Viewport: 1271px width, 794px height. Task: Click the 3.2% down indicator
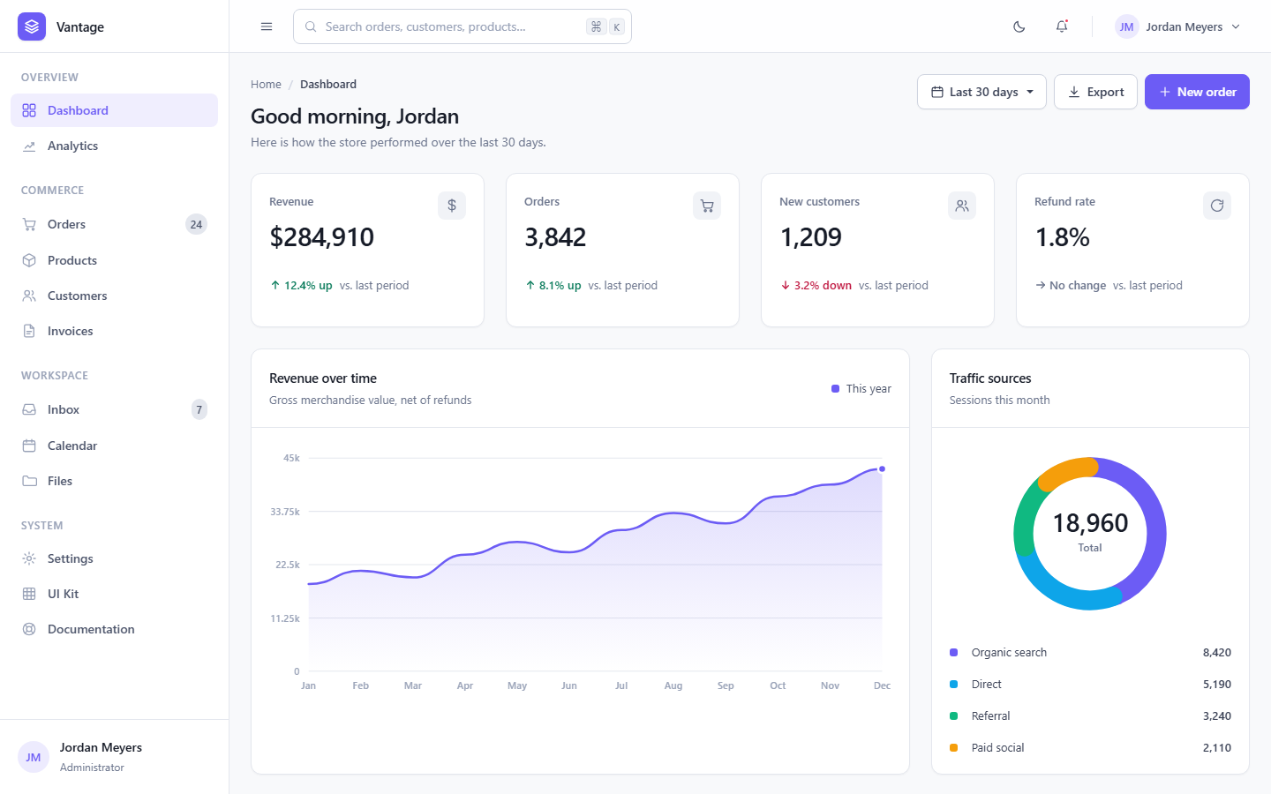click(816, 285)
